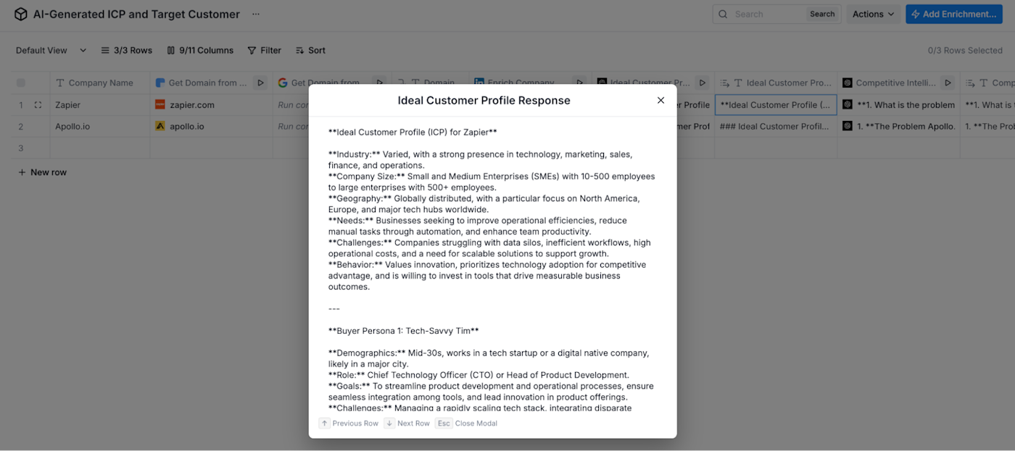The width and height of the screenshot is (1015, 451).
Task: Select the Apollo.io company name cell
Action: click(100, 126)
